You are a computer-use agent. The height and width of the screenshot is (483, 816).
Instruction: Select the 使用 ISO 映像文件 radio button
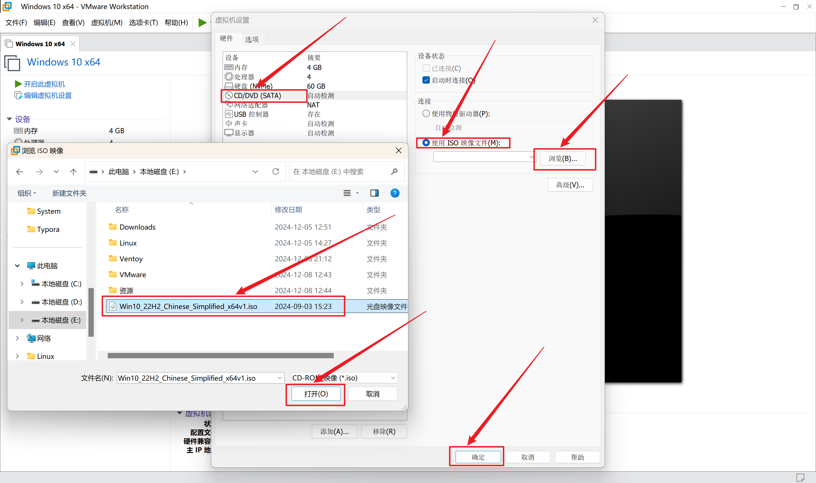(x=426, y=143)
